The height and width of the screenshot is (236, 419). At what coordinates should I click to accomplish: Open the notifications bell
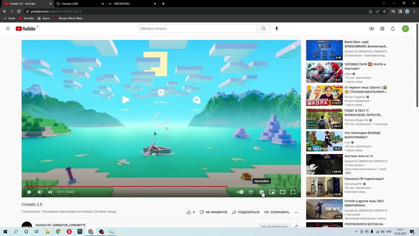[392, 29]
